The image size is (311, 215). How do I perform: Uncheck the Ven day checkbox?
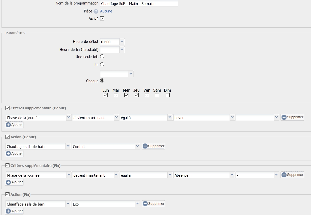click(x=147, y=95)
